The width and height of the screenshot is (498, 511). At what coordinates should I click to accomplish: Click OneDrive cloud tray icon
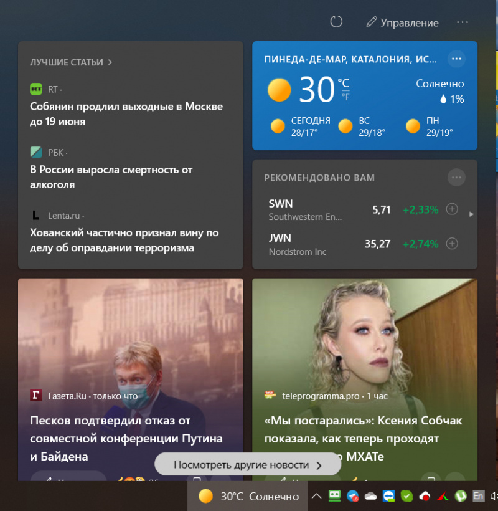coord(371,496)
